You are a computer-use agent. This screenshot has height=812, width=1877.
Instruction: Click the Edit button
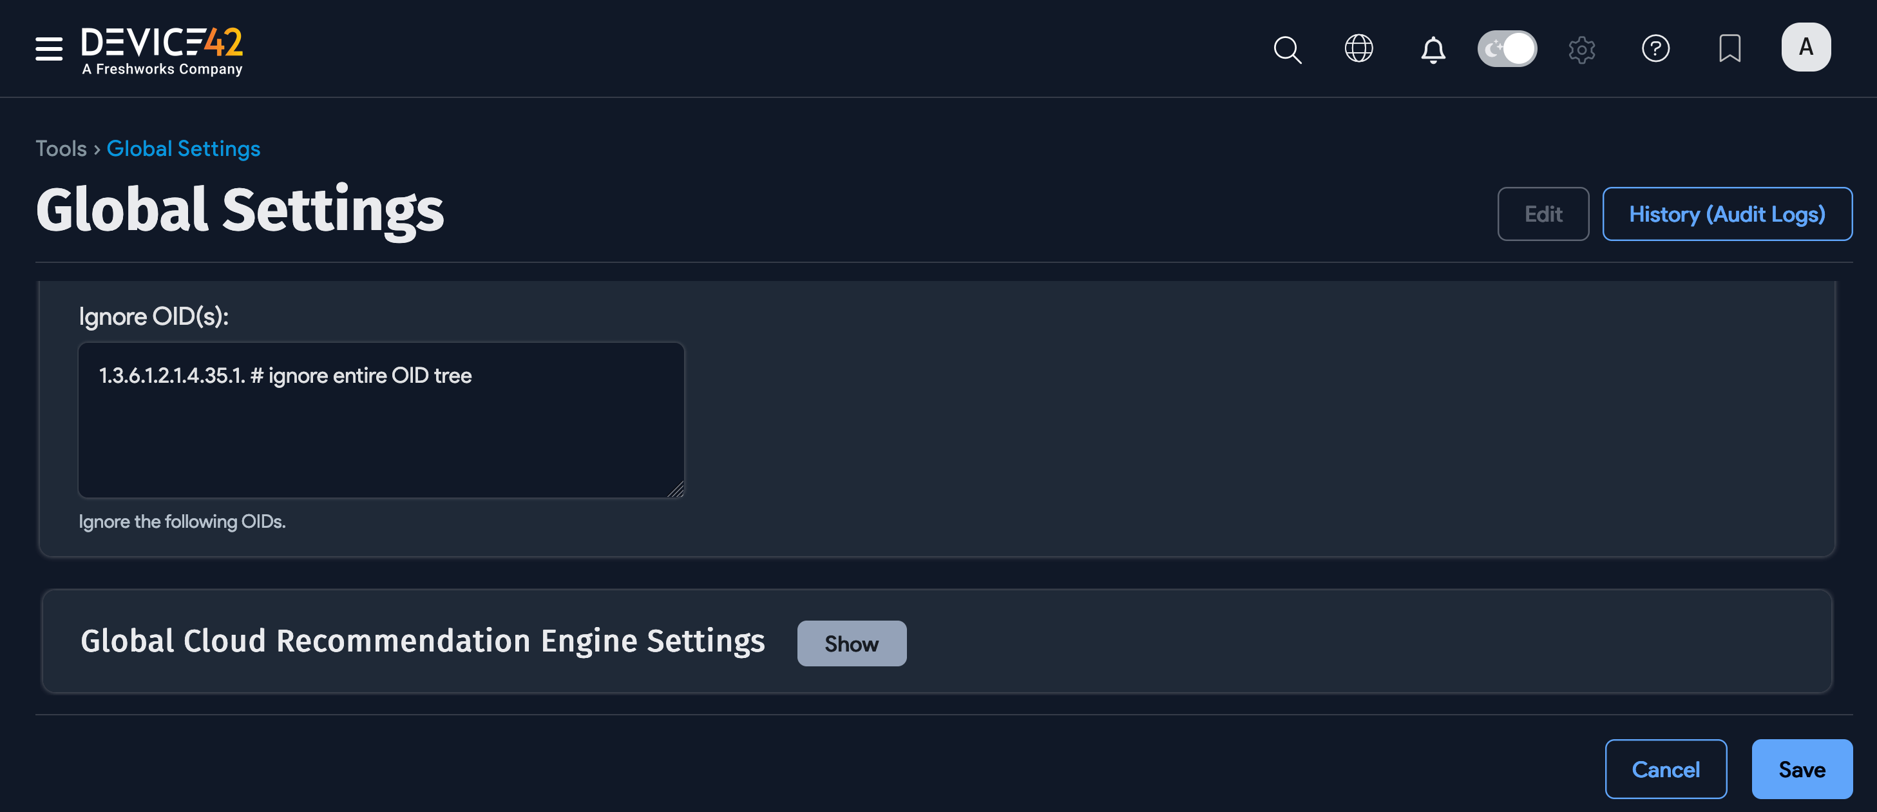pos(1543,213)
